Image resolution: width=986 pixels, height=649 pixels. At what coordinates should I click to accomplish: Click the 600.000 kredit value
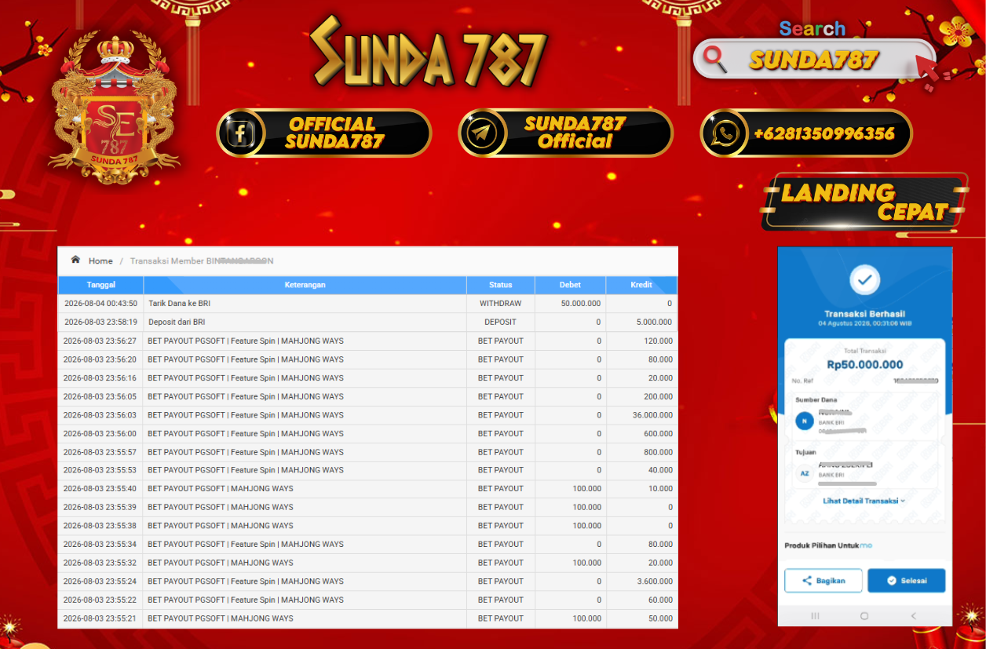pos(658,433)
